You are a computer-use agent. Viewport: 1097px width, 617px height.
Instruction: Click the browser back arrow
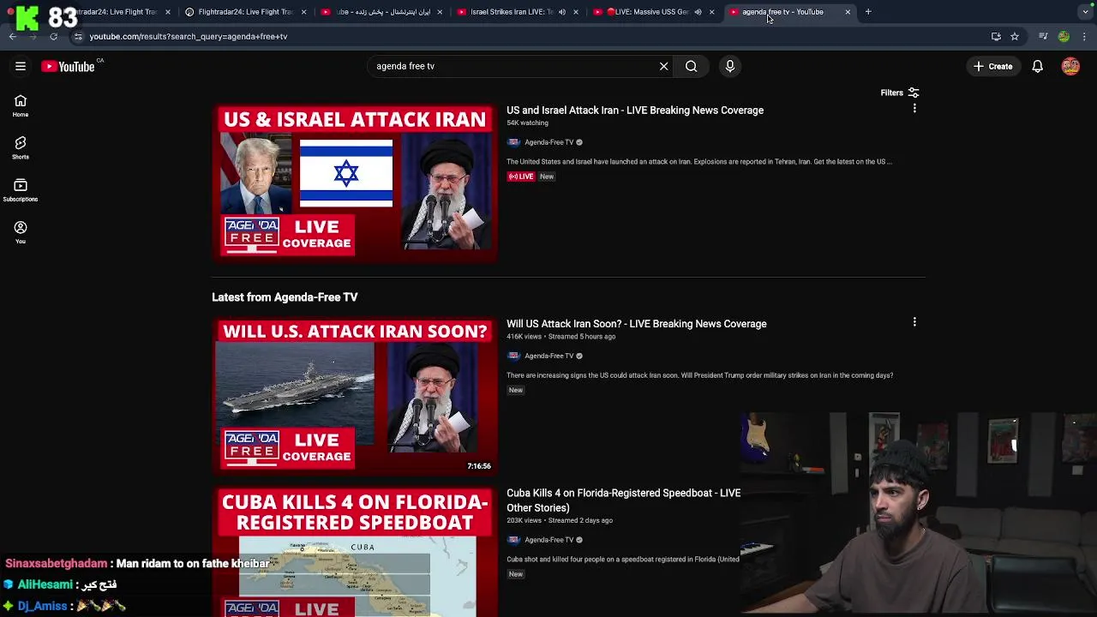[12, 36]
